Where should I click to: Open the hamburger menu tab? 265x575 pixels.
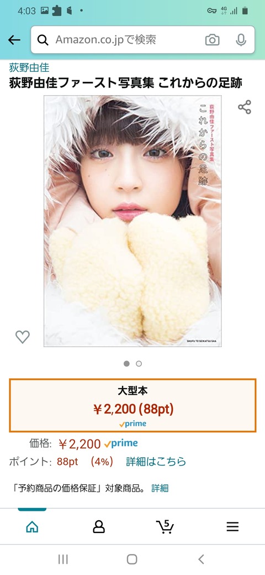pos(232,527)
